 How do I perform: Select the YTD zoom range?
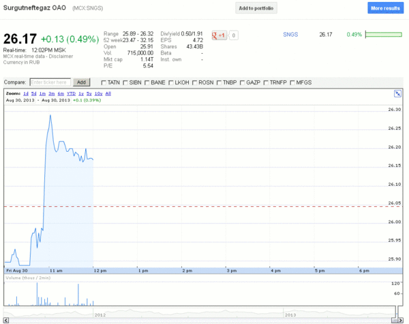(x=71, y=93)
